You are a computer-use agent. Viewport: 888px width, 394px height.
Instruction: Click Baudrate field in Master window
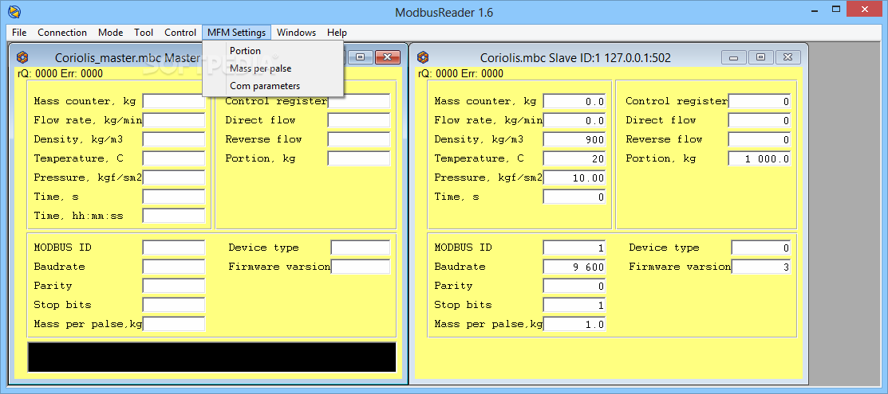pyautogui.click(x=174, y=267)
